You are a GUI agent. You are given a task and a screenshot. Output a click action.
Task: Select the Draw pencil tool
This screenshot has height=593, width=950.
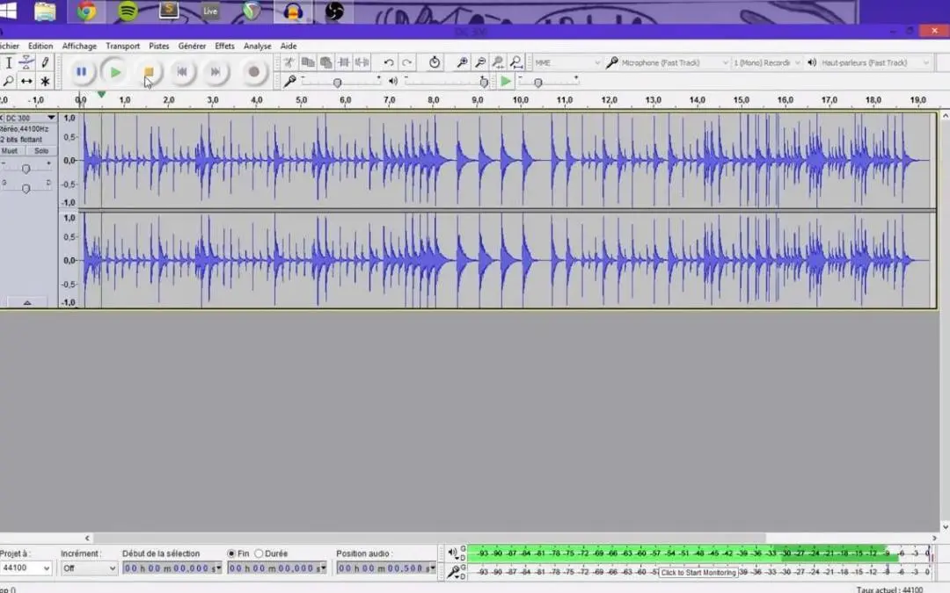tap(45, 62)
